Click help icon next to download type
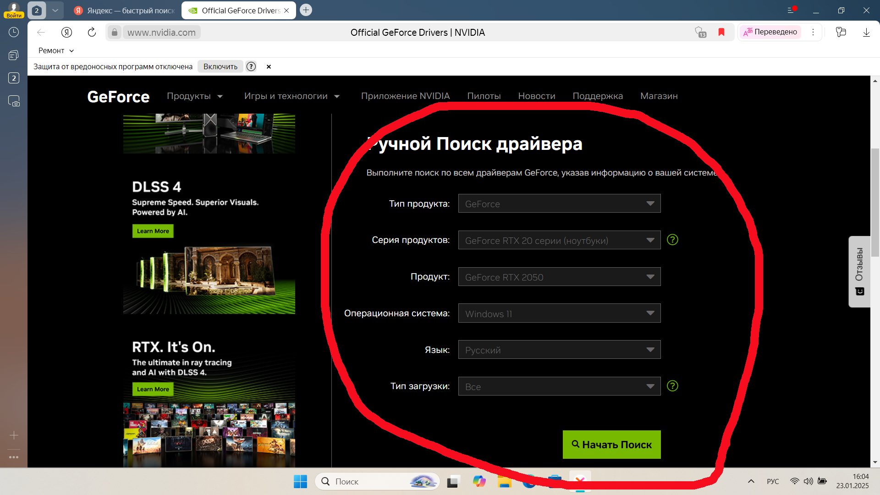Screen dimensions: 880x495 (x=672, y=386)
